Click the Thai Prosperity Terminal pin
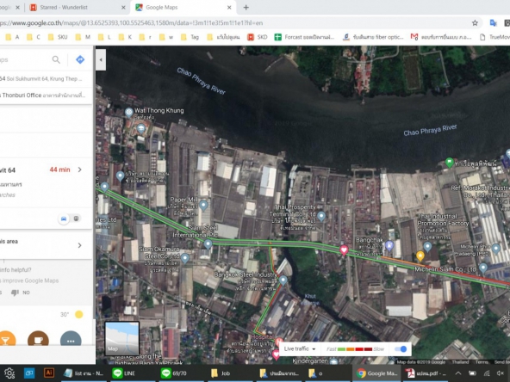This screenshot has height=382, width=510. click(x=321, y=216)
